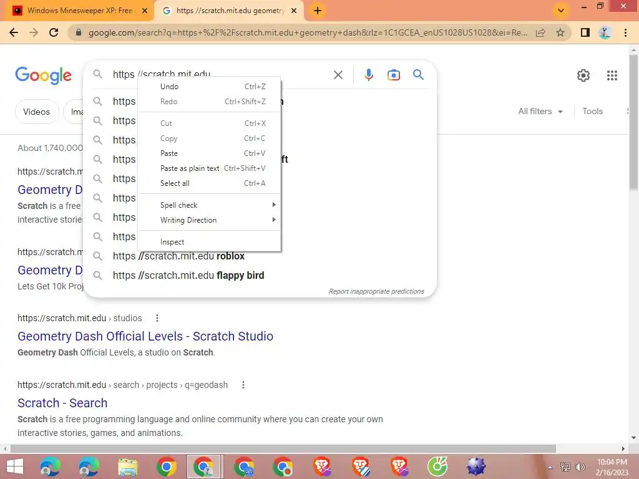Show hidden tray icons arrow
Image resolution: width=639 pixels, height=479 pixels.
pyautogui.click(x=550, y=467)
